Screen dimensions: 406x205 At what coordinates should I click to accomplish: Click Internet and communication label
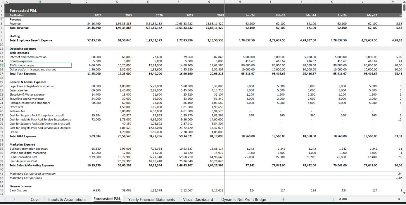tap(28, 57)
